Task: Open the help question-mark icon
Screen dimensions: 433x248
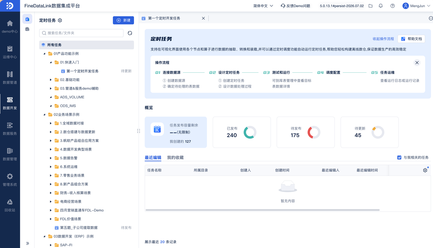Action: tap(392, 6)
